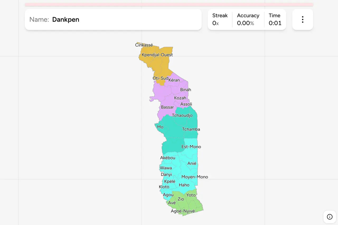The width and height of the screenshot is (338, 225).
Task: Click the pink progress bar
Action: (x=169, y=4)
